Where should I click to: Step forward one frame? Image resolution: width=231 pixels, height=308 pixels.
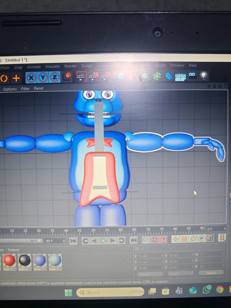(112, 241)
